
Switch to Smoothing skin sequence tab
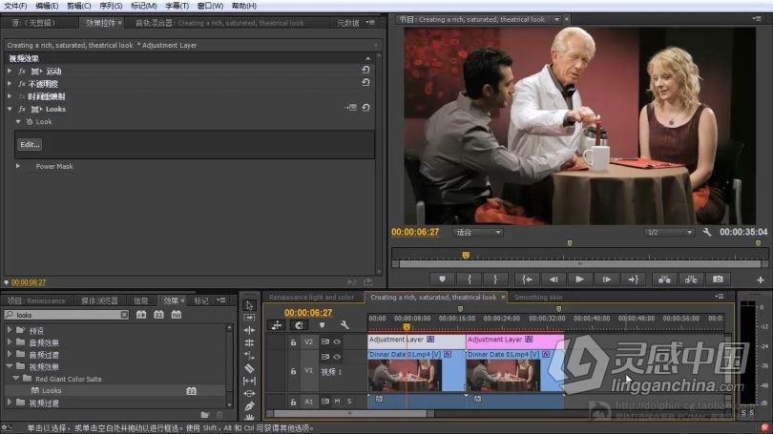click(538, 297)
